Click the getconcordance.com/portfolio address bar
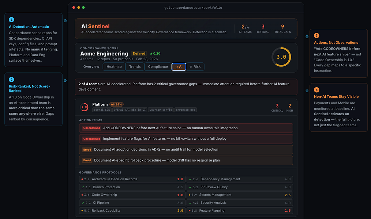Screen dimensions: 371x219 [x=193, y=8]
